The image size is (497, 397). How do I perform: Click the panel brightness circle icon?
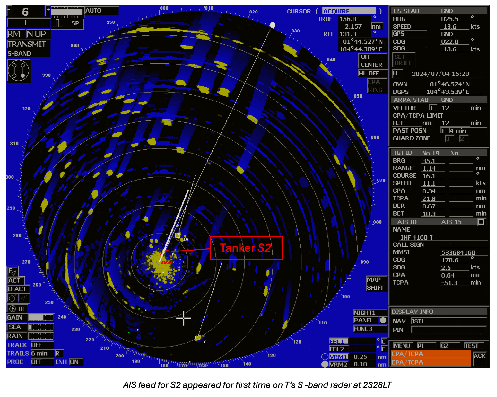383,320
